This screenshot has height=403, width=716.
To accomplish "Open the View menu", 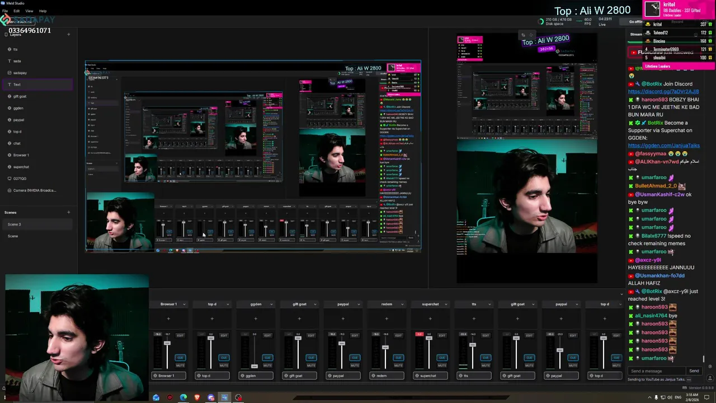I will pyautogui.click(x=29, y=11).
